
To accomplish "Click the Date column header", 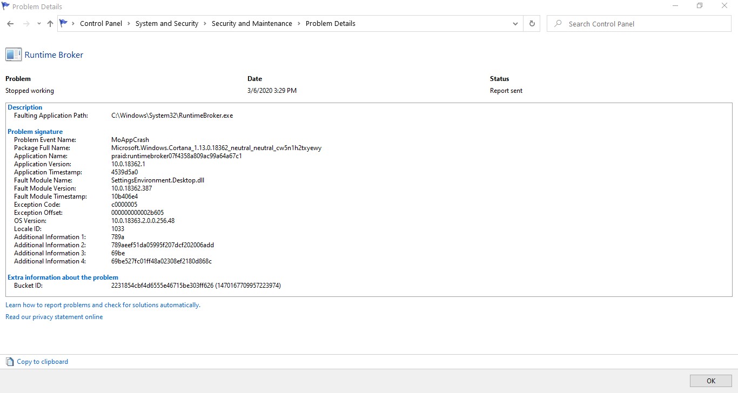I will (x=255, y=79).
